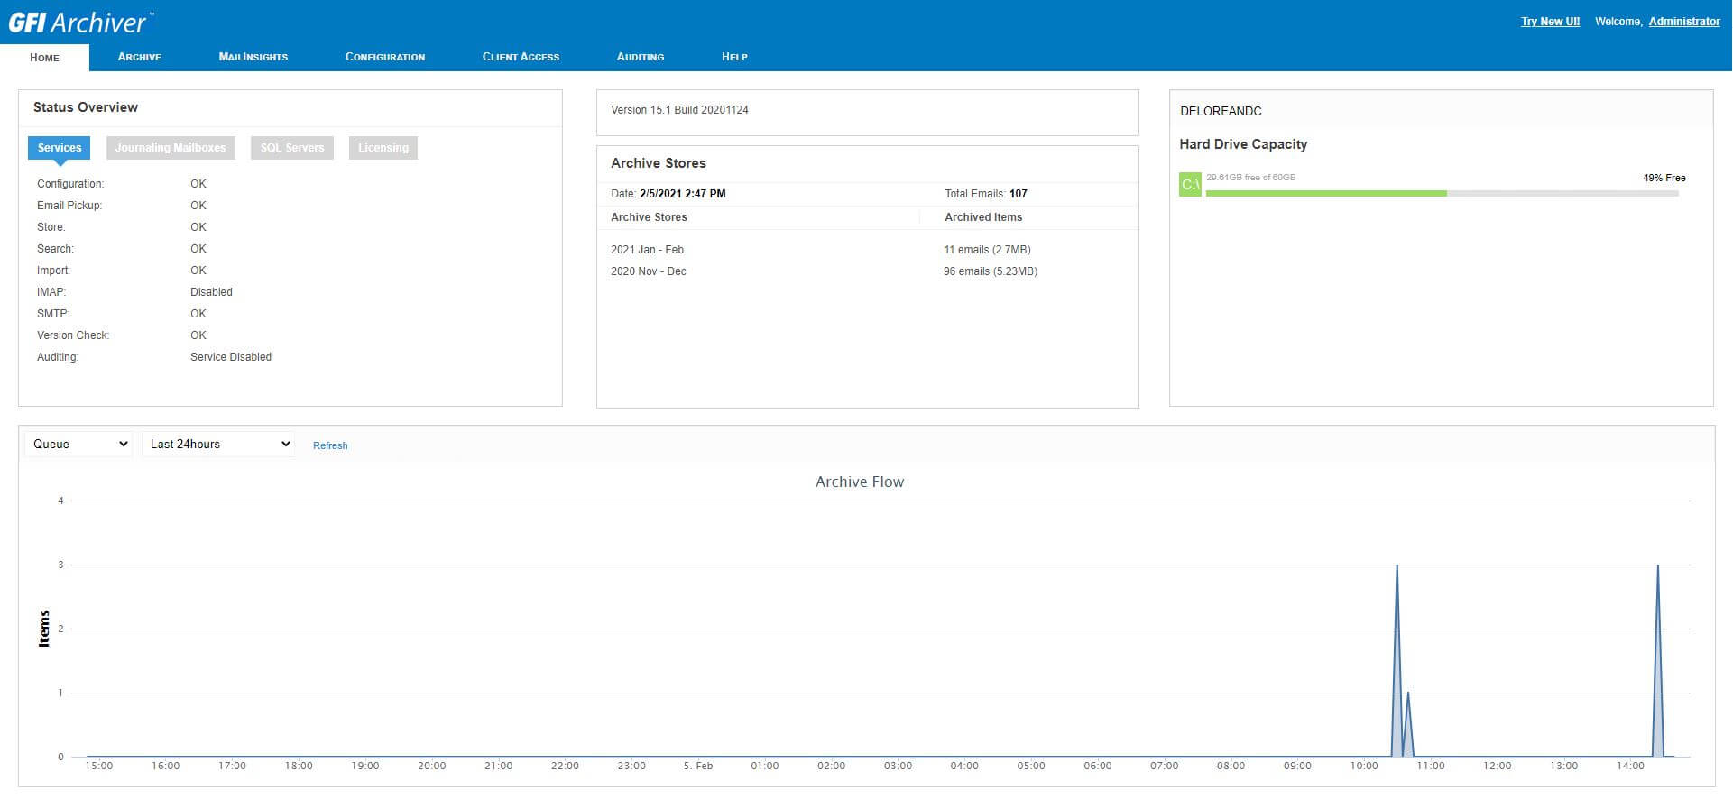
Task: Open the MailInsights menu
Action: [x=253, y=57]
